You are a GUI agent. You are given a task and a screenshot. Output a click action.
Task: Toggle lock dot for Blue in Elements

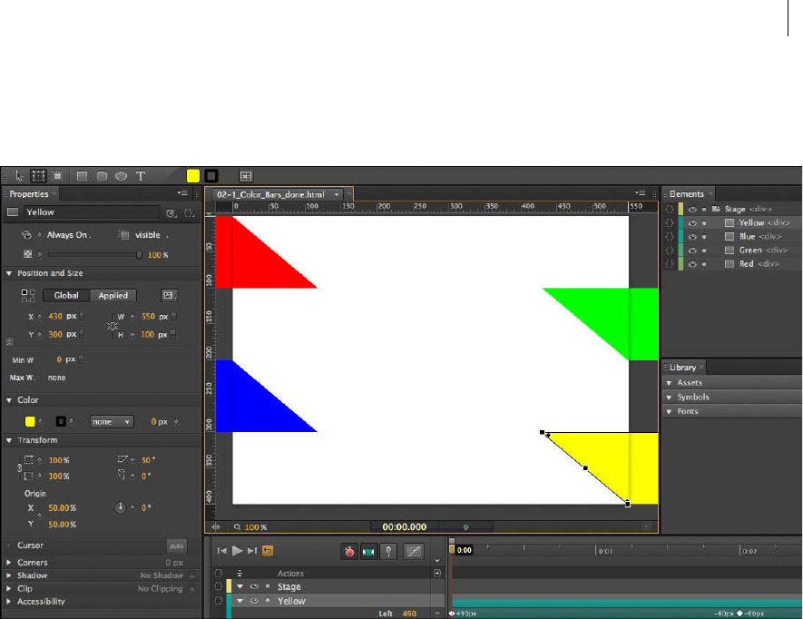704,237
